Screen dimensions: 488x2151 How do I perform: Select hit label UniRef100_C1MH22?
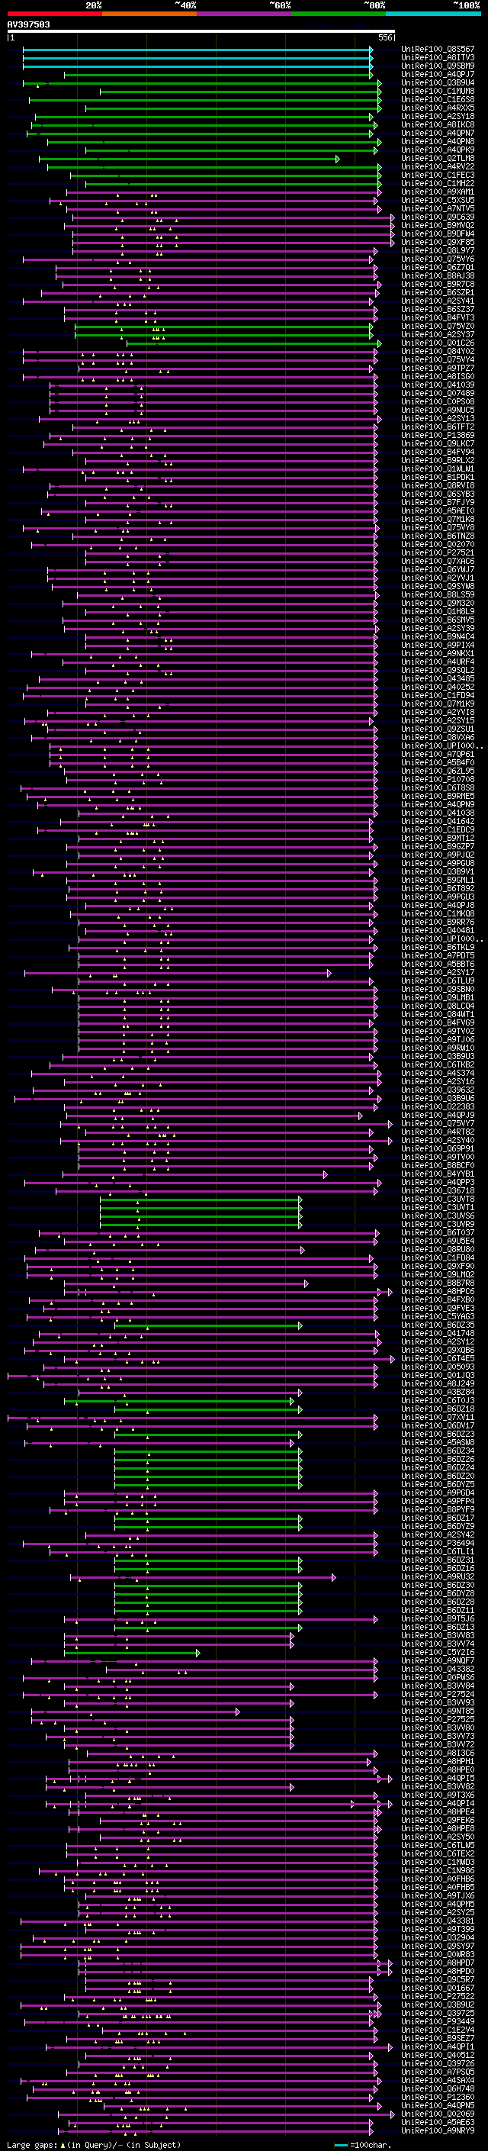pos(438,184)
